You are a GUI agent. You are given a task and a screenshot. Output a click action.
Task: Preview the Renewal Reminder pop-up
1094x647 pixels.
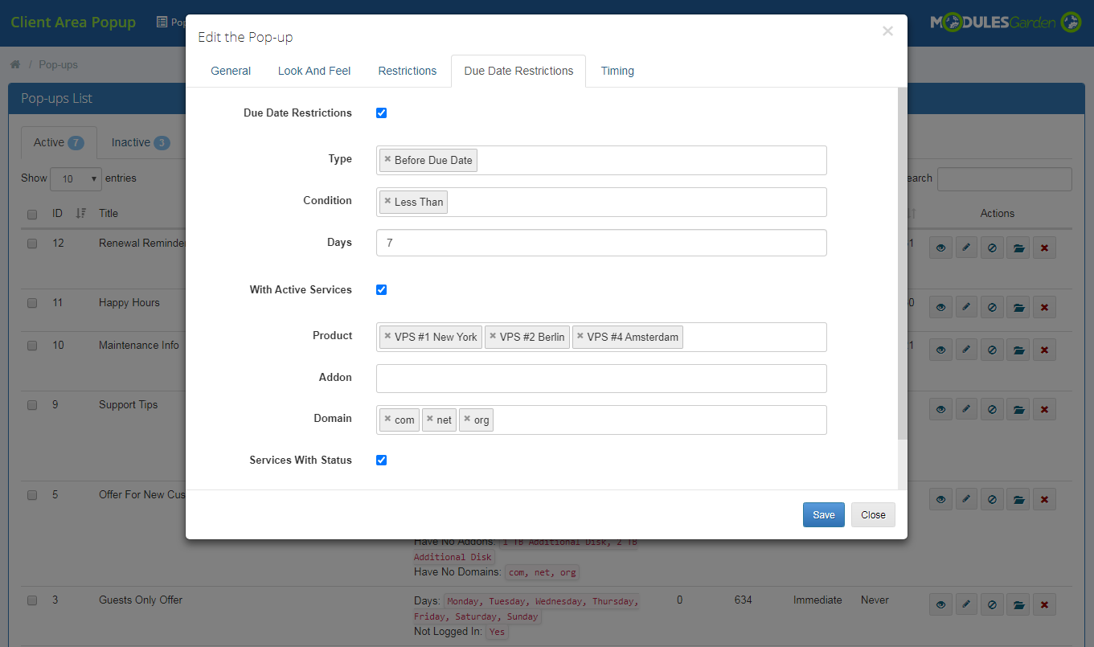[940, 248]
